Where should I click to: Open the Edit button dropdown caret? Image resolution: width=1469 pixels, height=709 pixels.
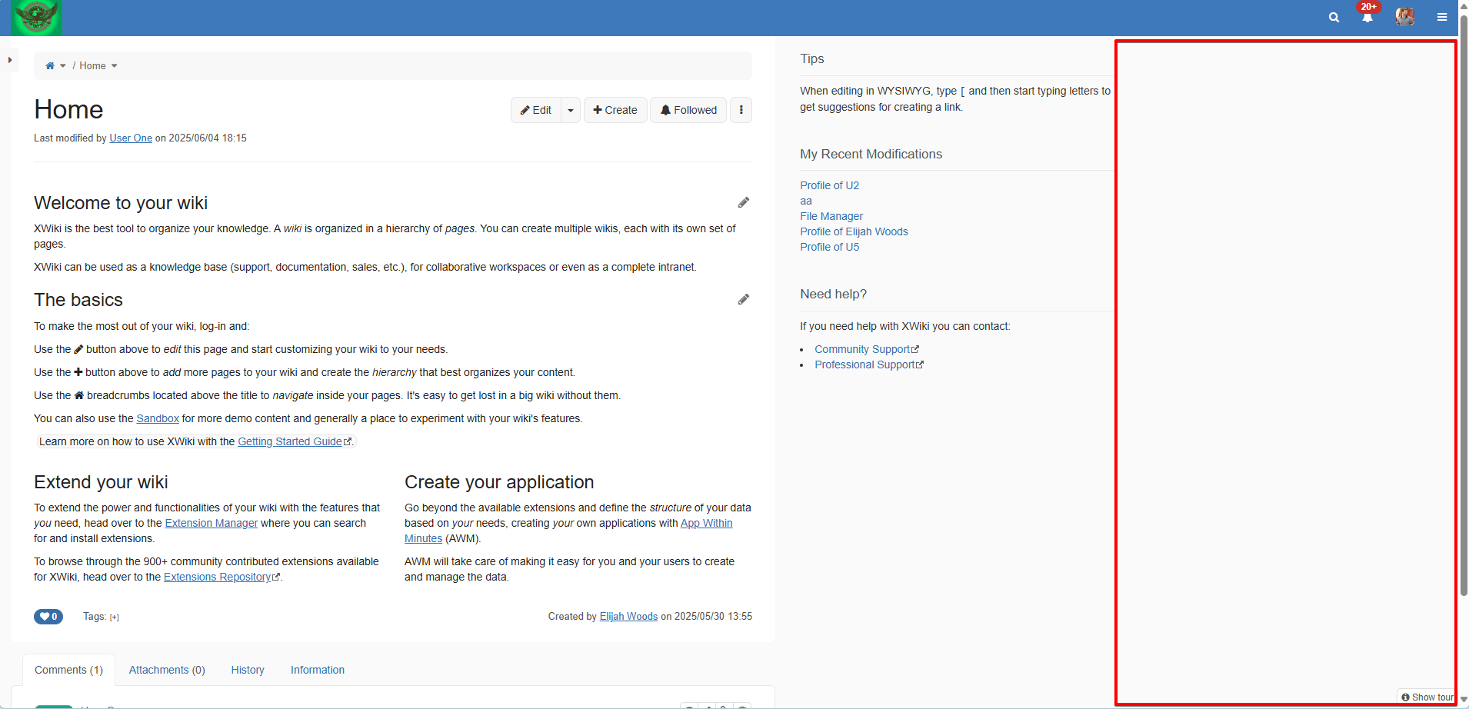tap(571, 110)
